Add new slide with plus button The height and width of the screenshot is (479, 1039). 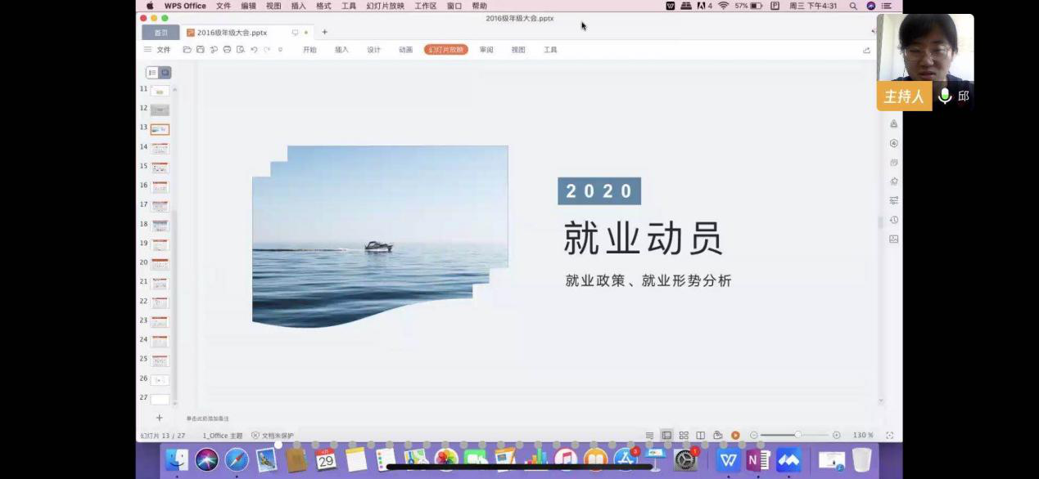pyautogui.click(x=159, y=418)
